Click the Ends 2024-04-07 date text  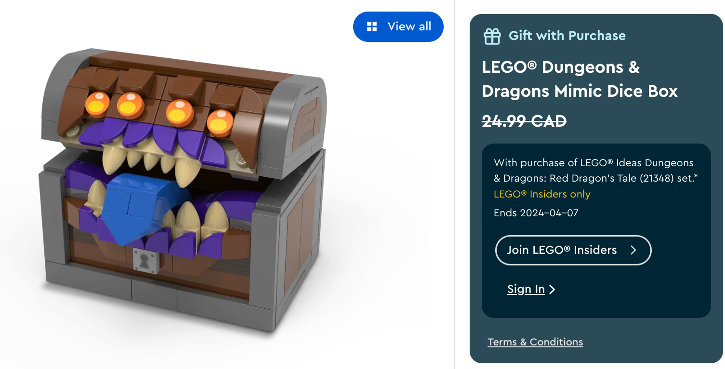pyautogui.click(x=536, y=212)
